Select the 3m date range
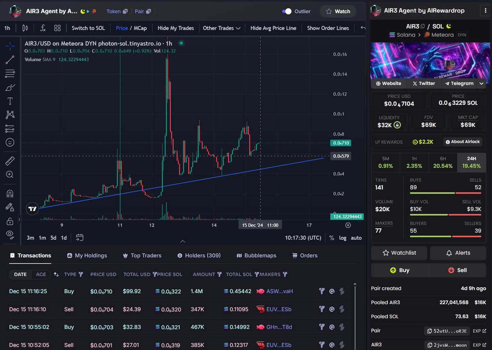This screenshot has height=350, width=492. tap(31, 237)
